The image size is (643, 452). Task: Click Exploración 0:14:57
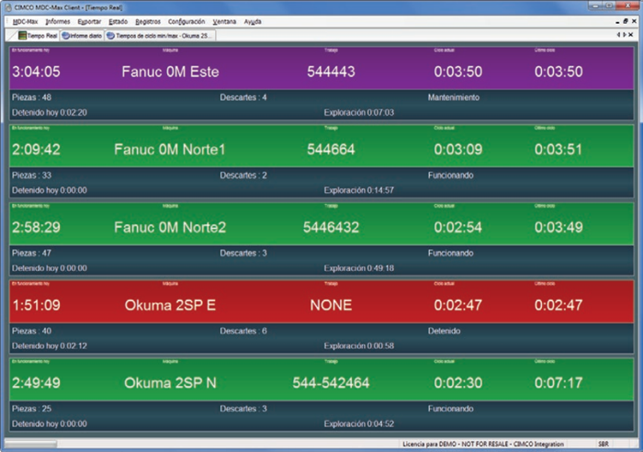click(x=359, y=190)
